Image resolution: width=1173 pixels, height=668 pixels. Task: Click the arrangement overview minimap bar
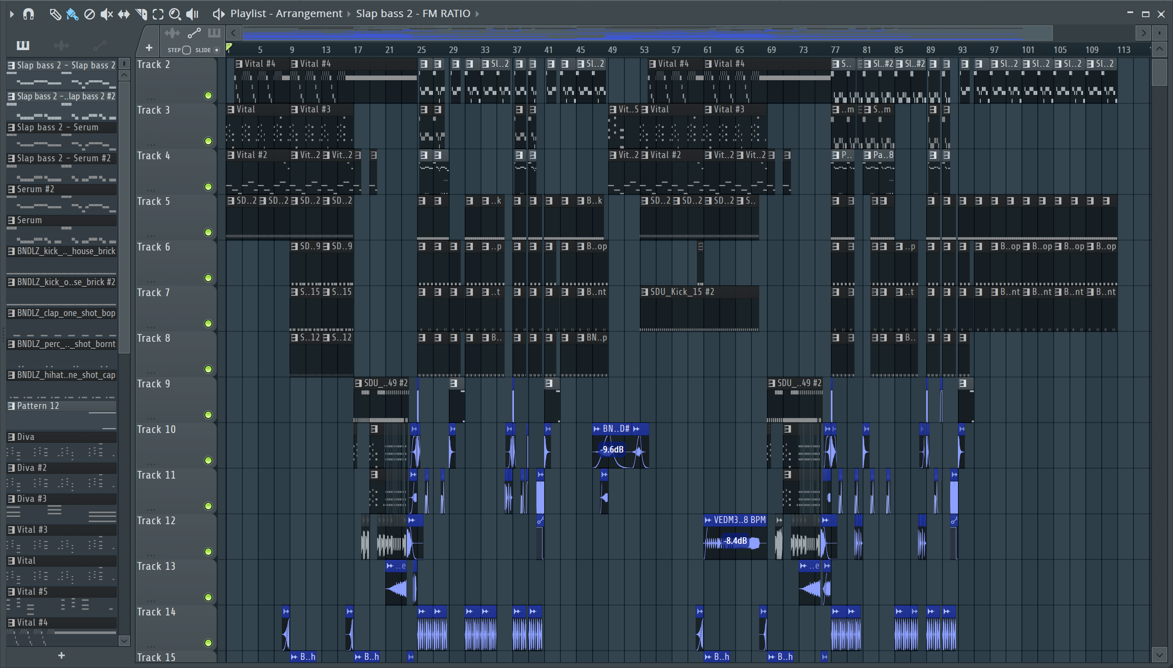click(647, 33)
